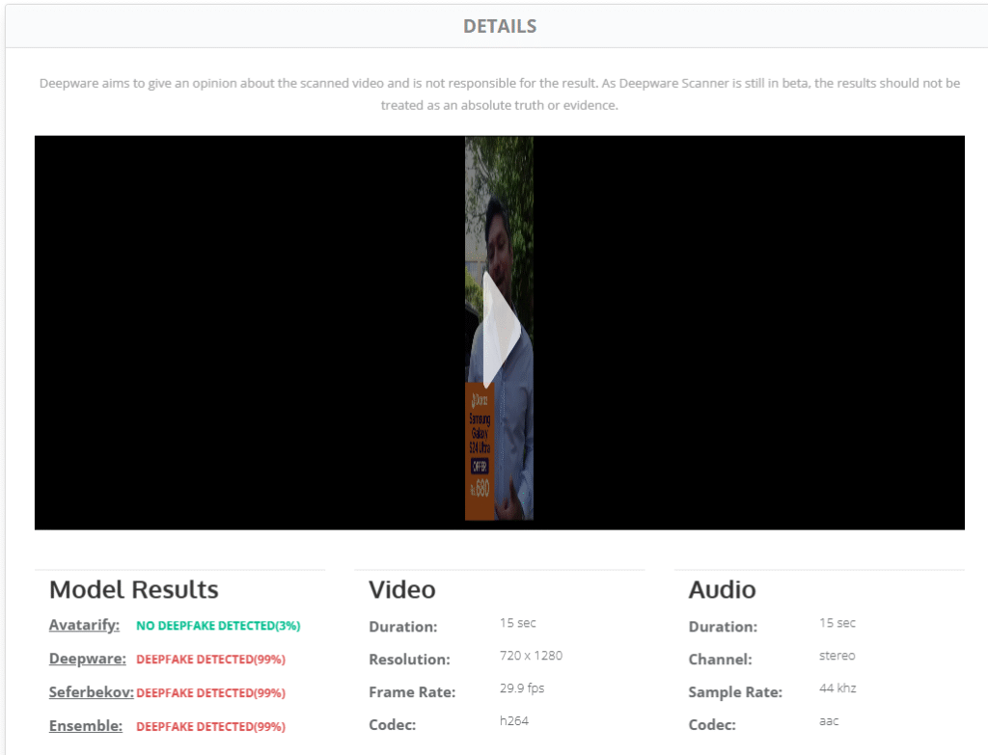This screenshot has width=988, height=755.
Task: Open the Seferbekov model link
Action: pos(92,692)
